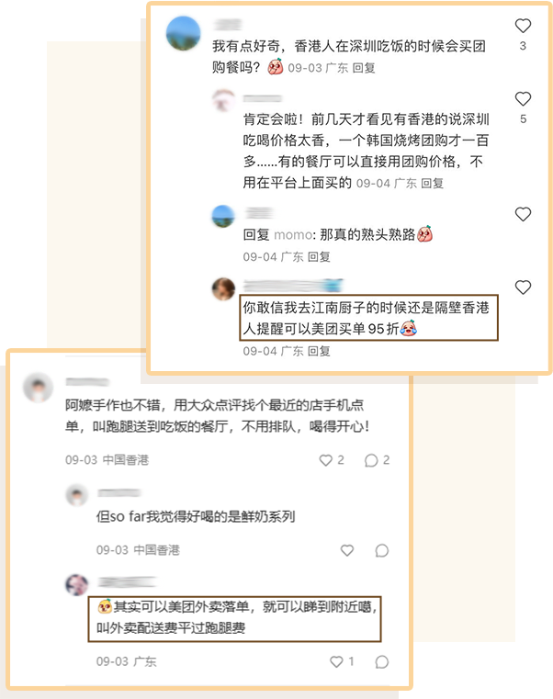Select the highlighted 美团买单95折 comment text
The image size is (553, 699).
click(x=368, y=318)
